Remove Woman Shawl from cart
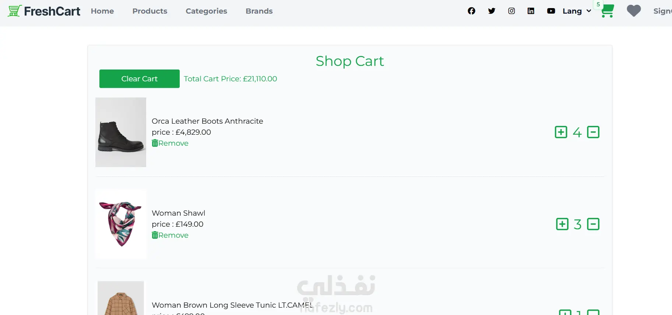Viewport: 672px width, 315px height. click(170, 235)
